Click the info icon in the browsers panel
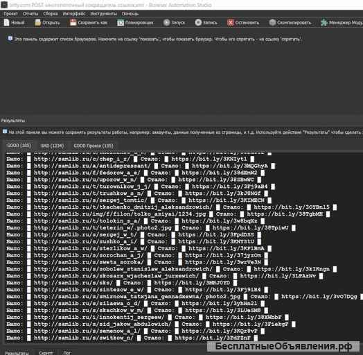Viewport: 363px width, 355px height. coord(10,38)
